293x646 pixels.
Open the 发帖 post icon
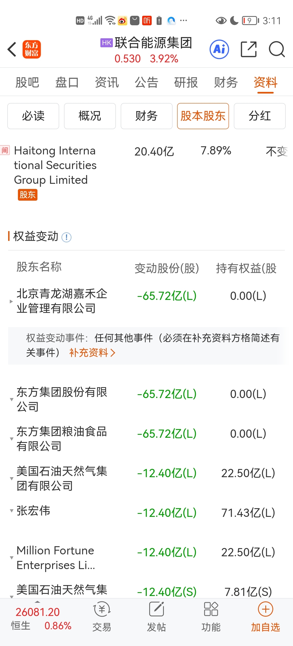[157, 616]
